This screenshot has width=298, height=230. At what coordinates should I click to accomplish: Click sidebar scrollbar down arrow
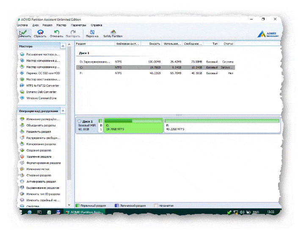[69, 205]
